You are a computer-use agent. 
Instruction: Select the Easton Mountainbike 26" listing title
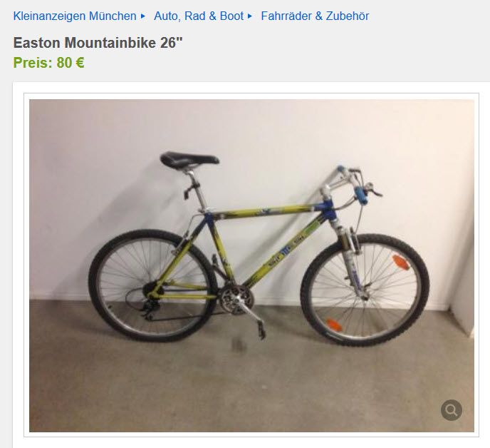[98, 43]
